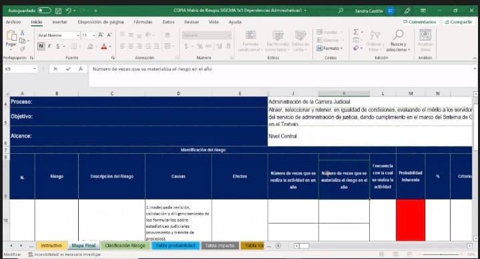Open the Archivo menu

tap(13, 22)
